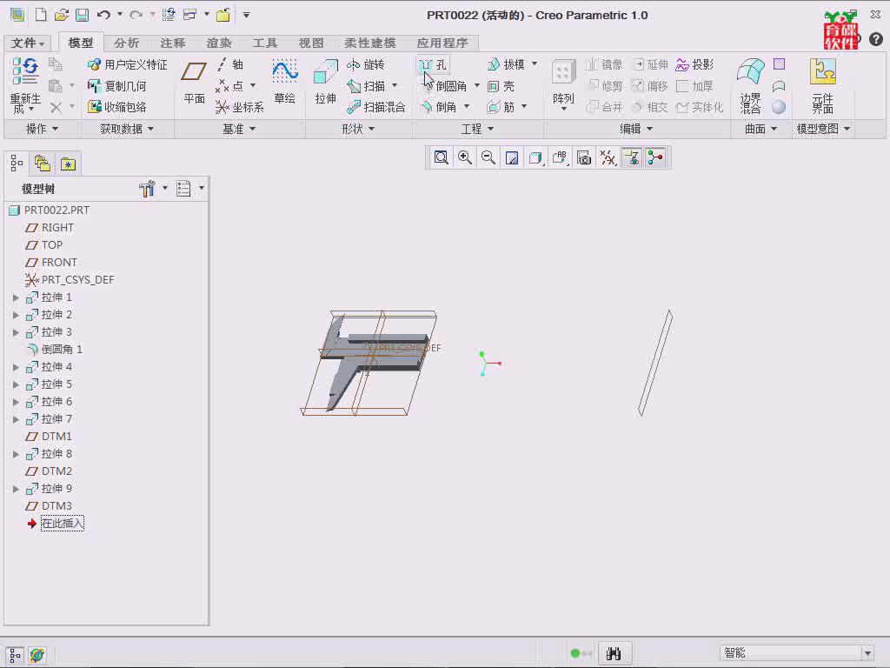
Task: Open the model tree settings dropdown
Action: point(155,188)
